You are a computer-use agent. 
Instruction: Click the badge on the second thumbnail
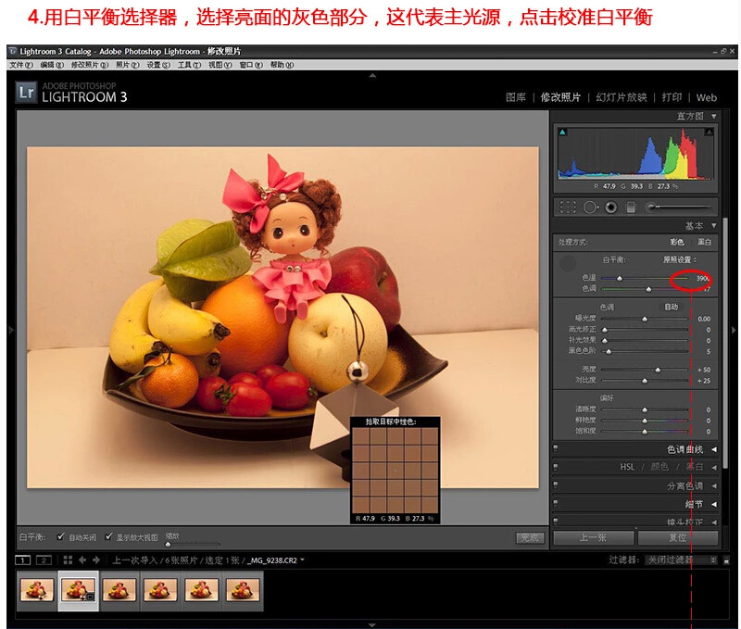coord(91,597)
